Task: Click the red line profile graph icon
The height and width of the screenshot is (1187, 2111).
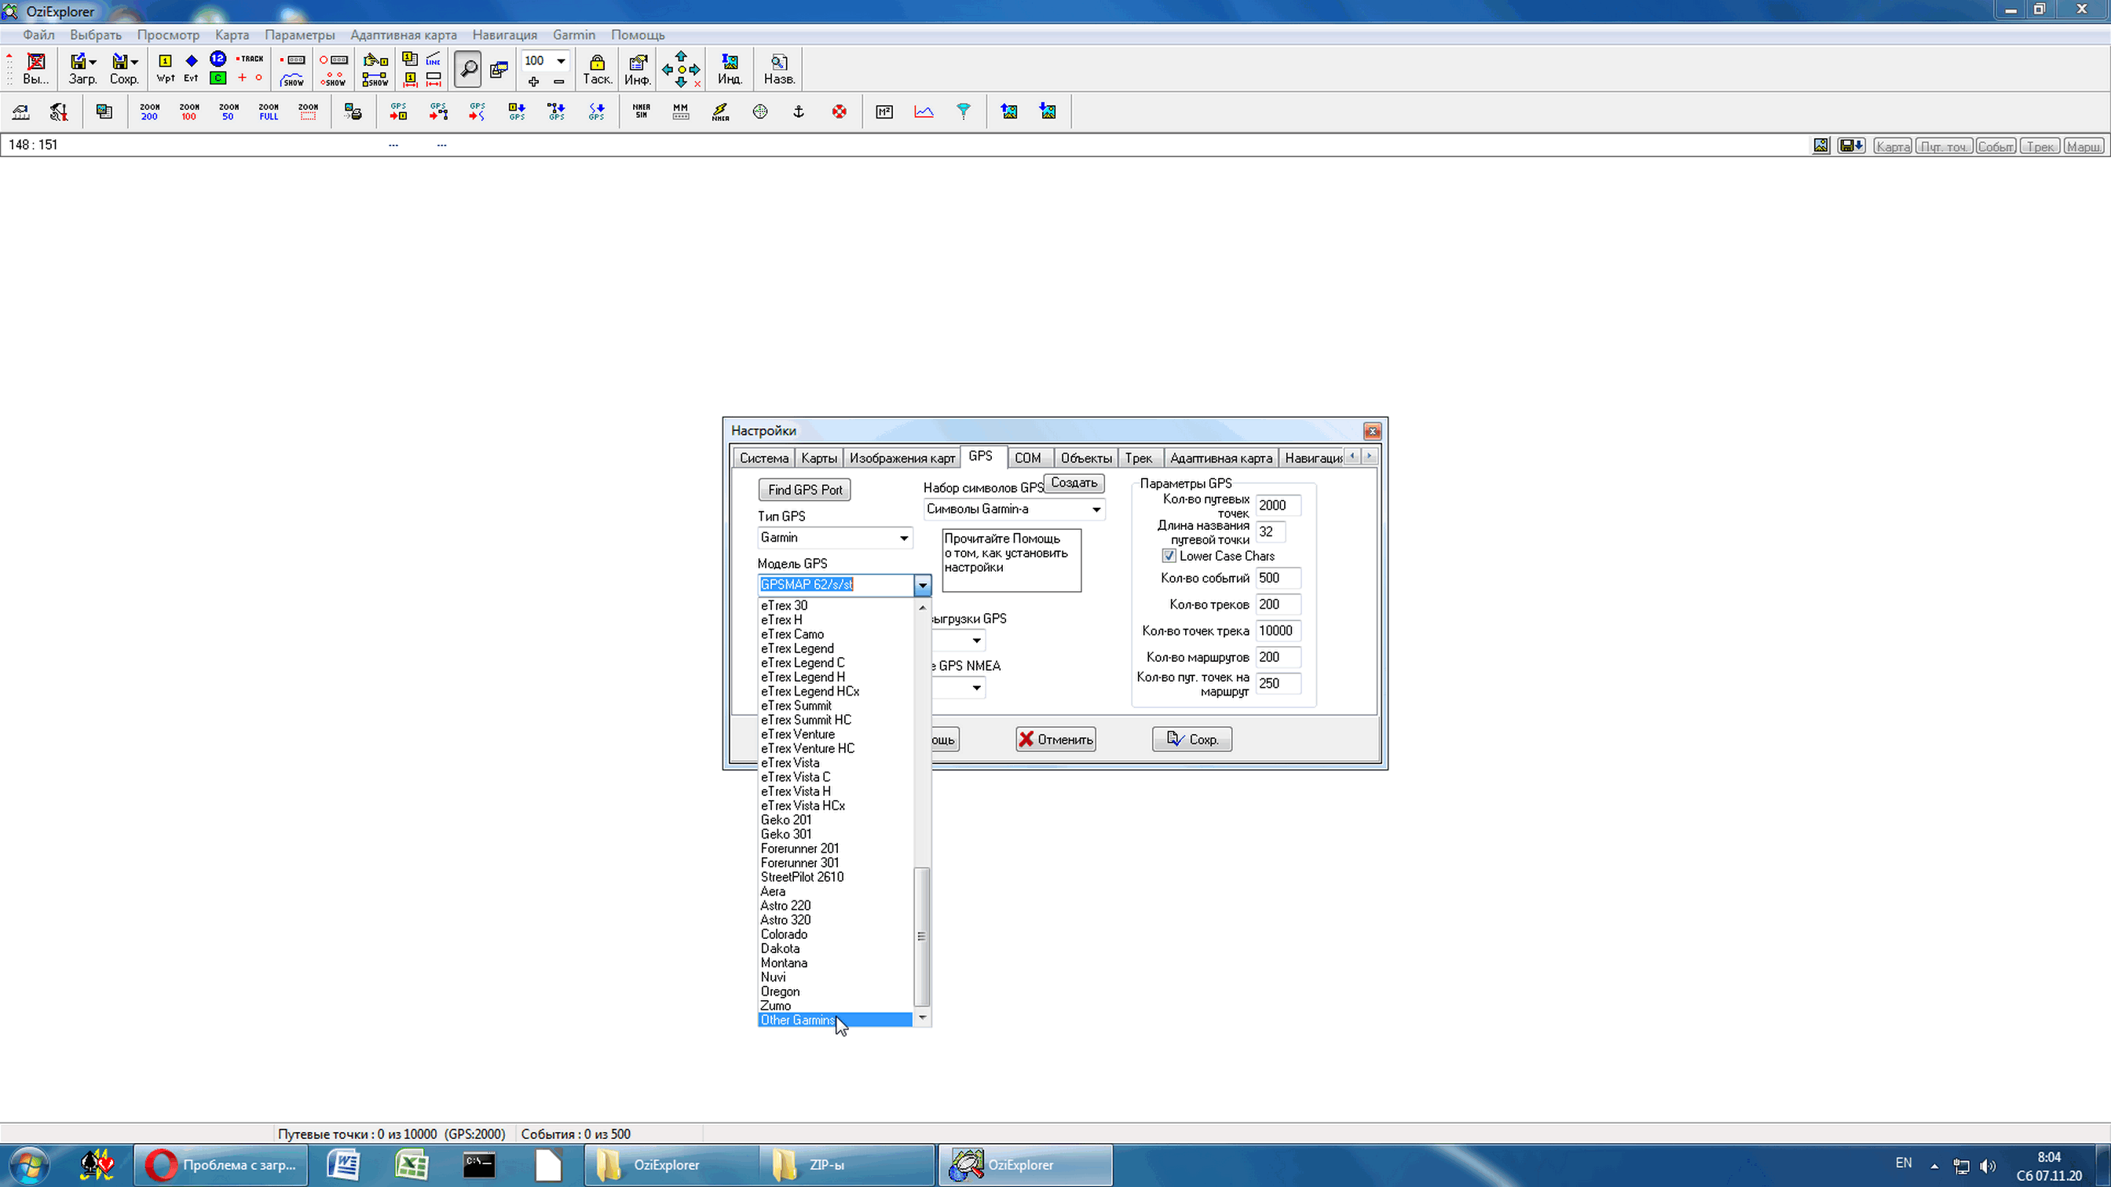Action: tap(924, 111)
